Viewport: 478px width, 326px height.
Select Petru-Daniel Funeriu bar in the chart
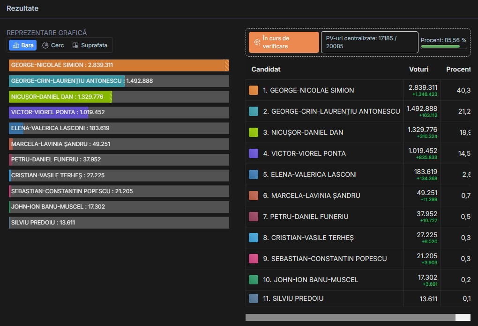click(x=119, y=159)
